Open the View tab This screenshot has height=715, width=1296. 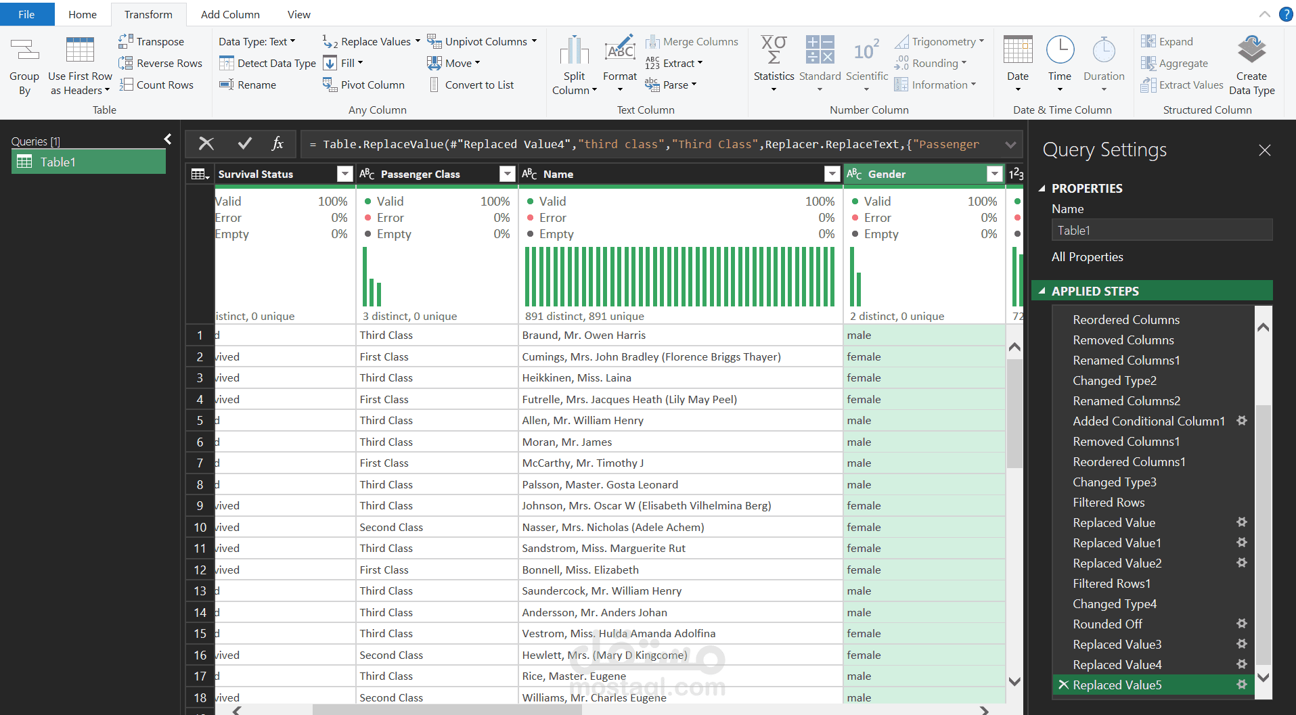[x=299, y=14]
